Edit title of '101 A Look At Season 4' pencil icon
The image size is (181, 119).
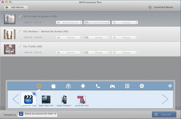20,16
